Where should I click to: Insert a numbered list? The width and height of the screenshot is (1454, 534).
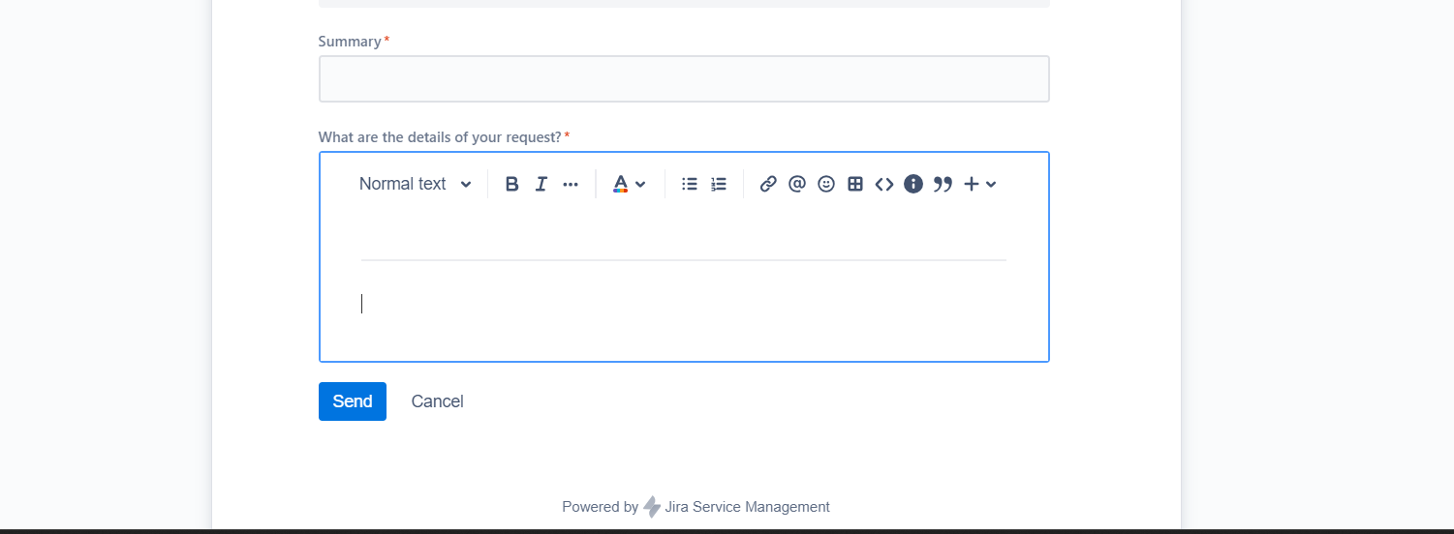pyautogui.click(x=719, y=184)
